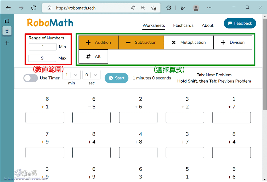Click answer box for 6 − 5
This screenshot has height=182, width=267.
[x=91, y=117]
